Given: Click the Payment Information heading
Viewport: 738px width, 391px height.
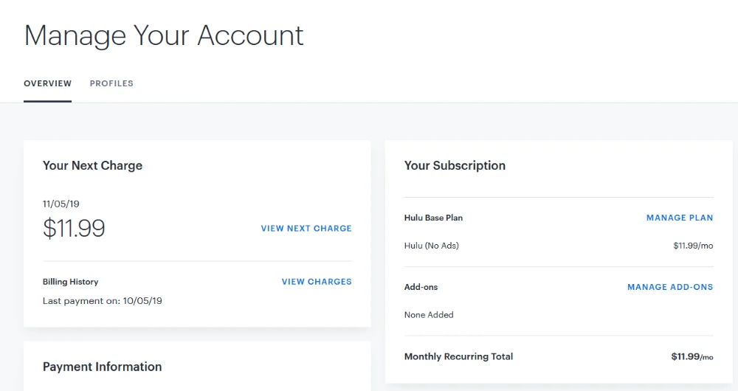Looking at the screenshot, I should [102, 367].
